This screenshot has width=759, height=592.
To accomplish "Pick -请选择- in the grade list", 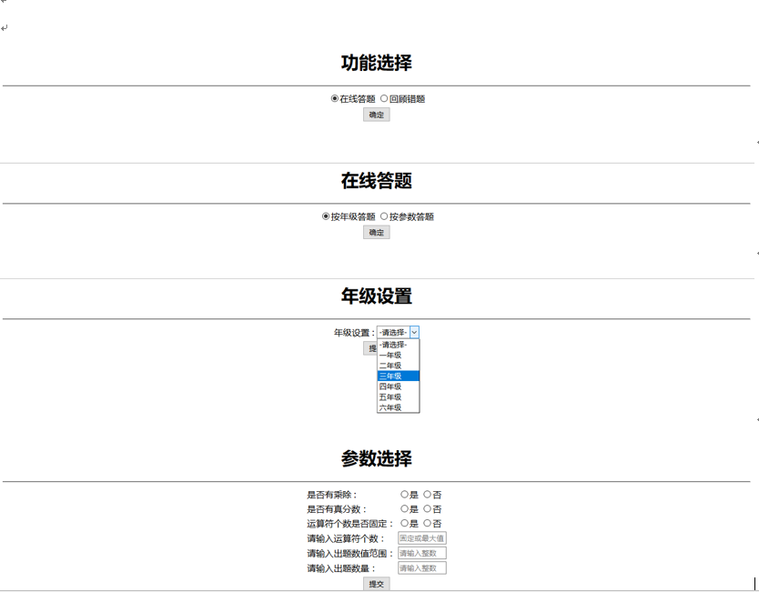I will coord(399,345).
